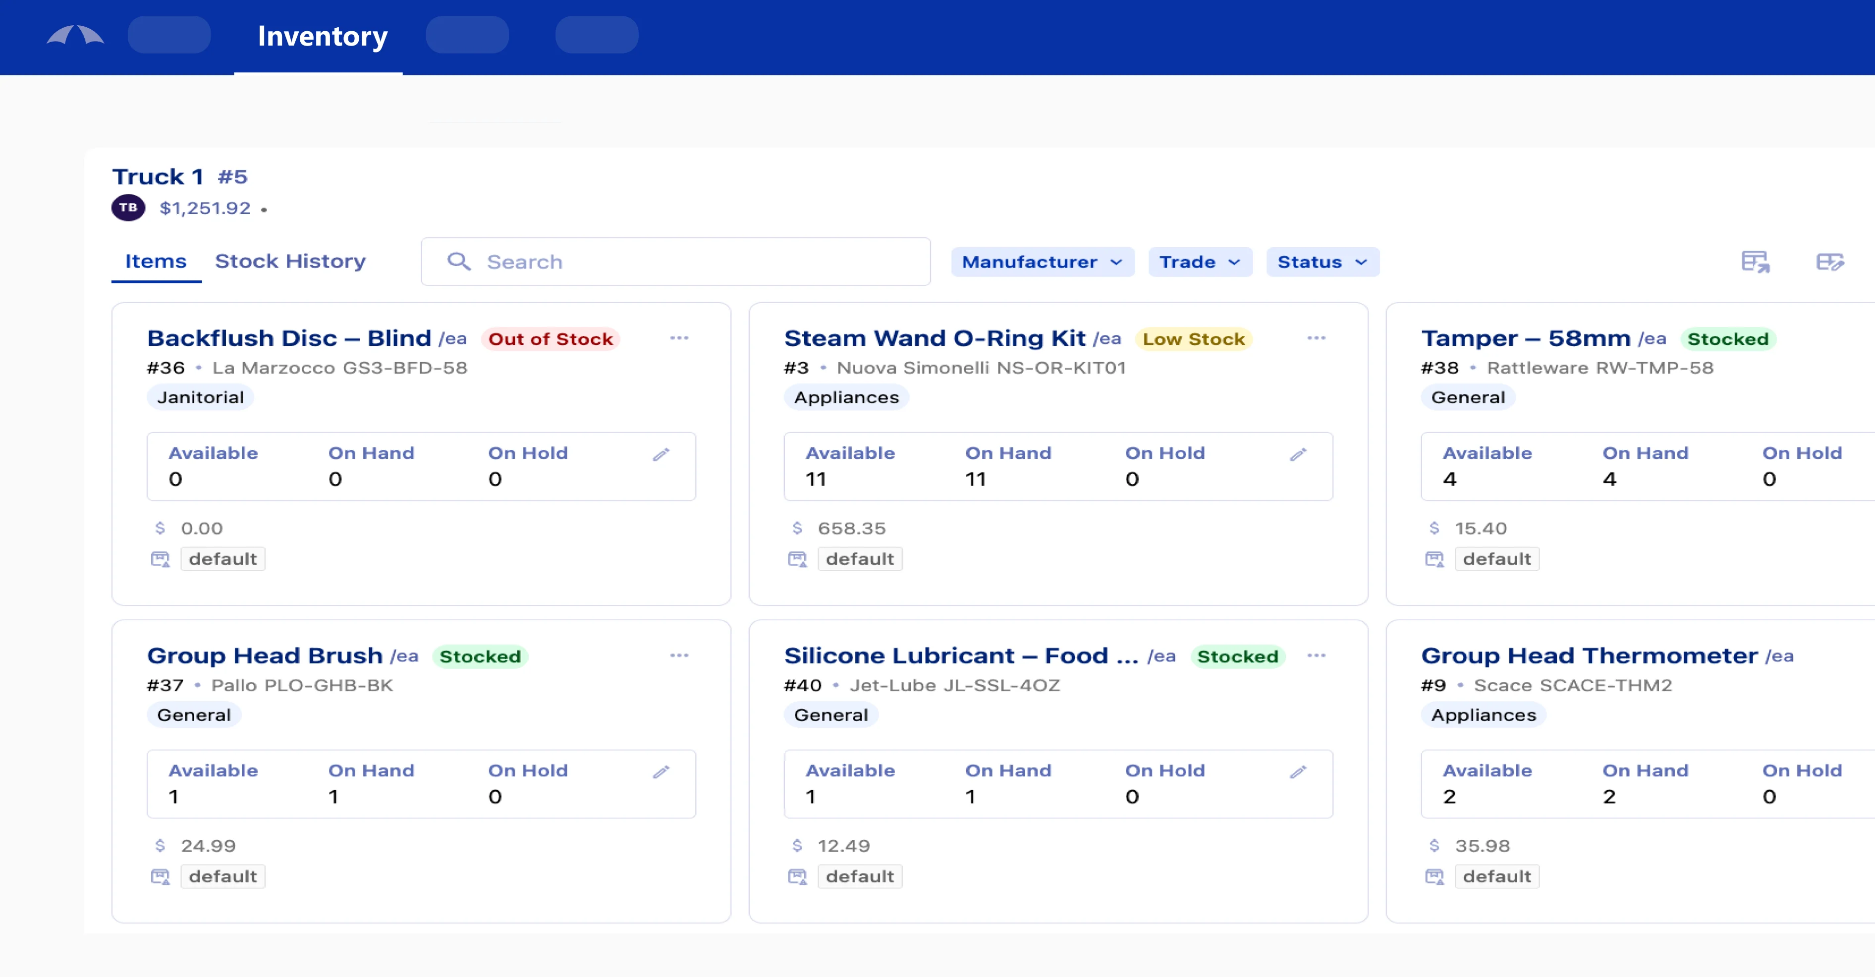The width and height of the screenshot is (1875, 977).
Task: Edit quantities for Steam Wand O-Ring Kit
Action: pyautogui.click(x=1298, y=454)
